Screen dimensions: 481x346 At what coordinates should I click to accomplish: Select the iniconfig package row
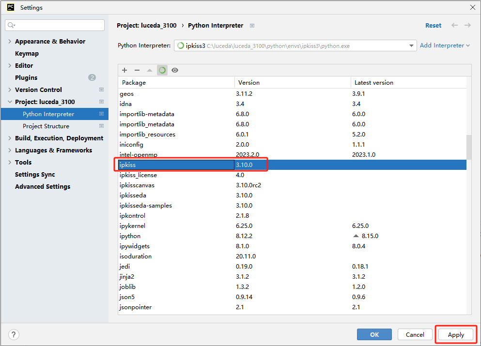click(x=293, y=144)
